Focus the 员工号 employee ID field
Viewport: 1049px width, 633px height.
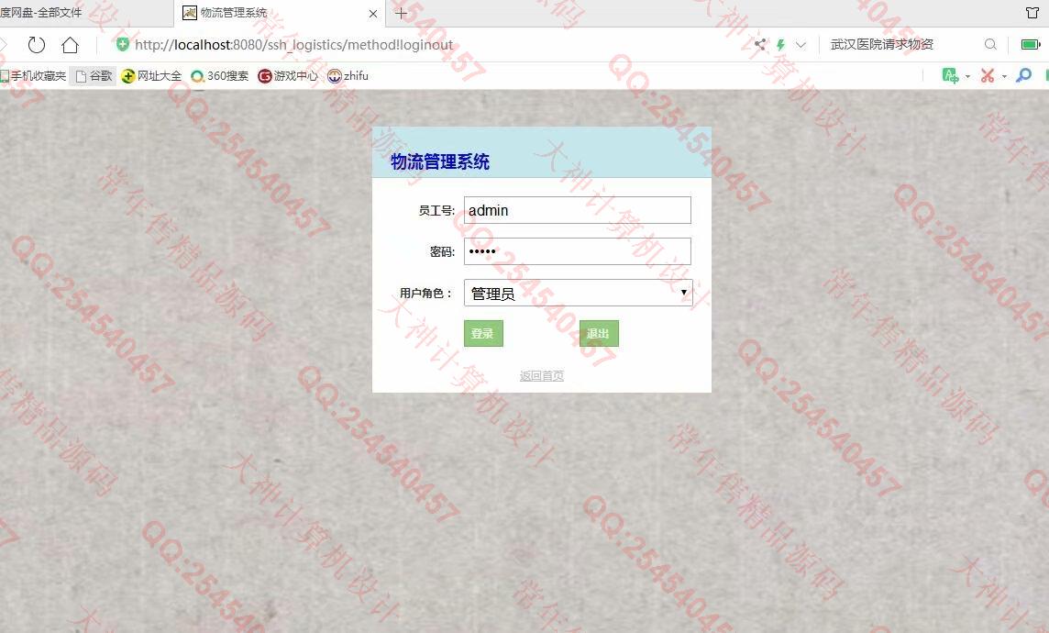tap(577, 210)
